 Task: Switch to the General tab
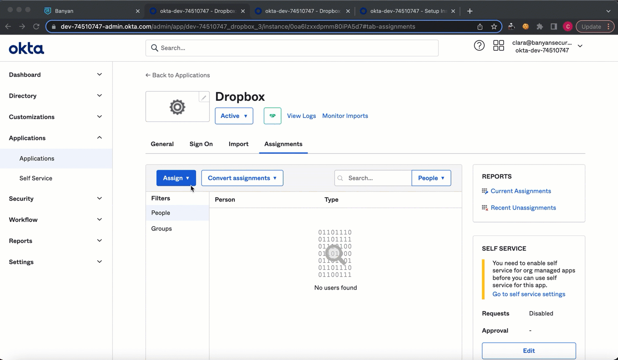point(162,144)
